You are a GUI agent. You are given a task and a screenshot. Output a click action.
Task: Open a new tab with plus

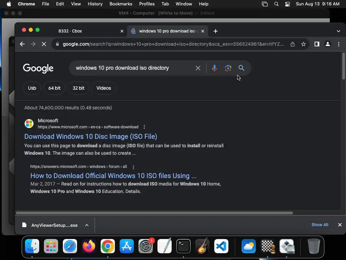coord(216,31)
